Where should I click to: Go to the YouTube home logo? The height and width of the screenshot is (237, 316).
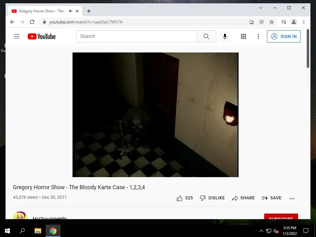pyautogui.click(x=42, y=36)
